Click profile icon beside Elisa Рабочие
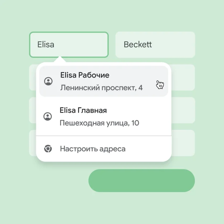 point(48,81)
